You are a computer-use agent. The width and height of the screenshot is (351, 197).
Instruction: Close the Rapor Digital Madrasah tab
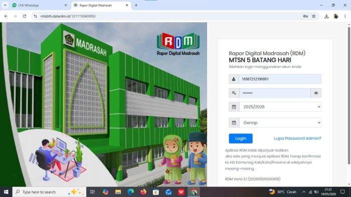click(127, 5)
